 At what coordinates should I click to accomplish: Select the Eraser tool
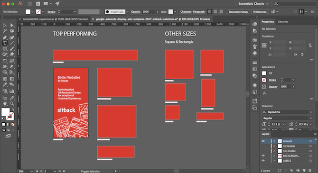point(12,55)
